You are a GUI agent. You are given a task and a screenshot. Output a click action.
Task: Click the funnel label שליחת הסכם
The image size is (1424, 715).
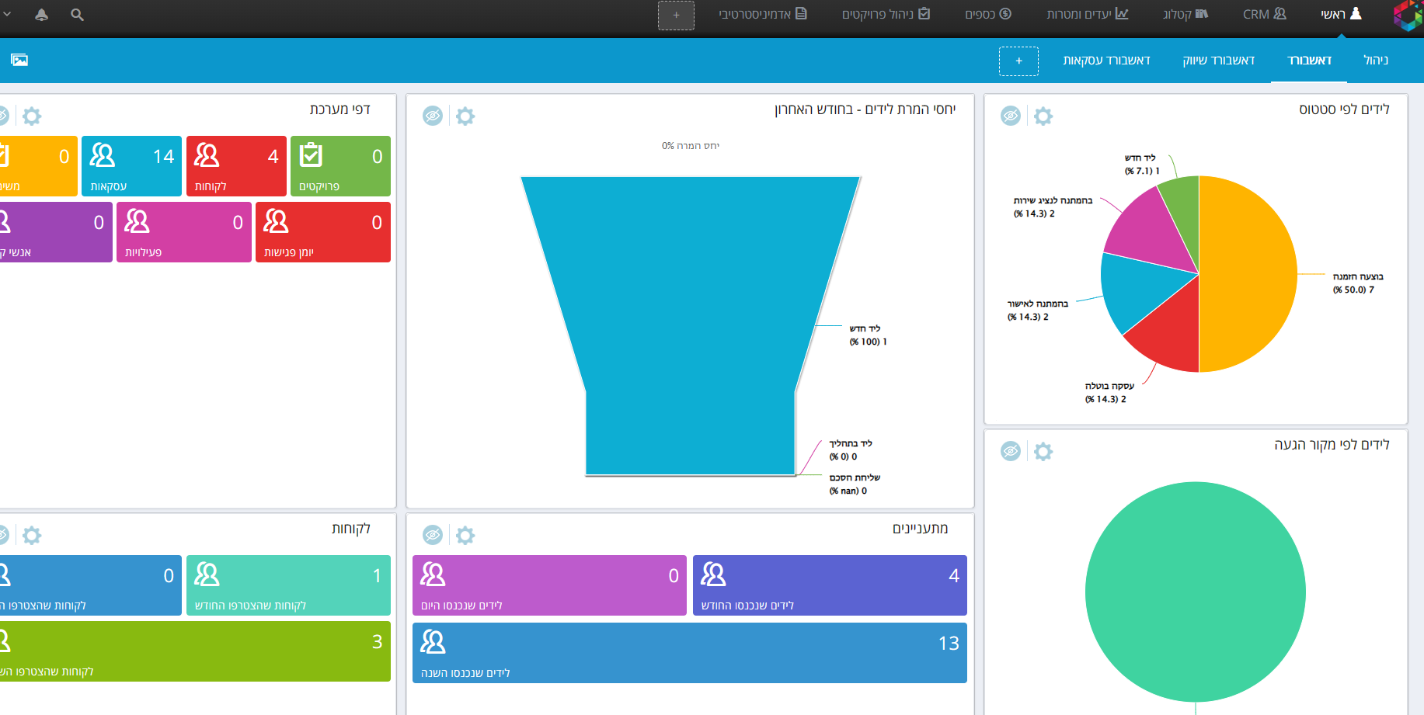tap(855, 484)
